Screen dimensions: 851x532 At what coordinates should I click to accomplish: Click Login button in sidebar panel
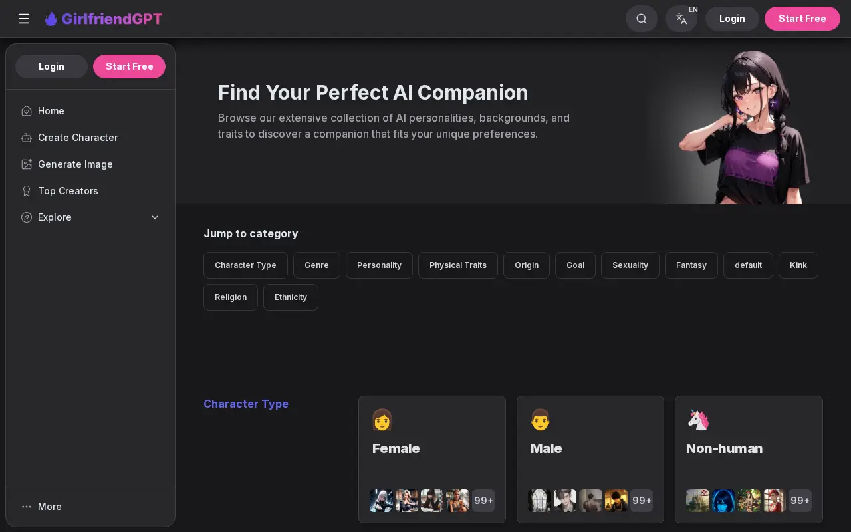pos(51,66)
